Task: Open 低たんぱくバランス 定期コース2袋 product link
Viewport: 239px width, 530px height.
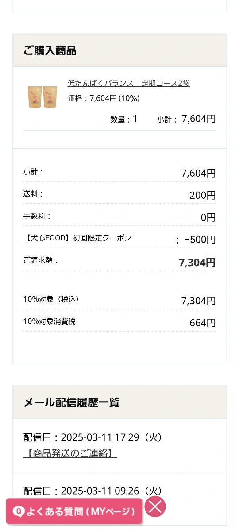Action: [x=128, y=83]
